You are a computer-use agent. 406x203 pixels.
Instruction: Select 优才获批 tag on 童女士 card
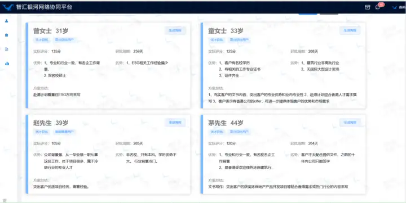pos(217,40)
